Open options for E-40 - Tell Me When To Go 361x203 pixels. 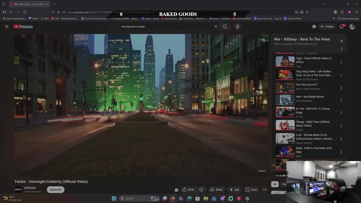(341, 139)
